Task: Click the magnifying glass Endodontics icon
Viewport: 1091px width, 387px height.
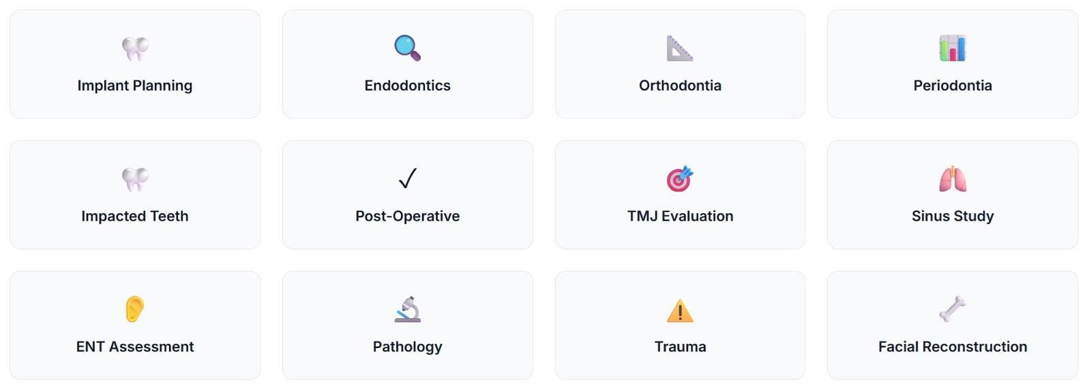Action: [x=407, y=48]
